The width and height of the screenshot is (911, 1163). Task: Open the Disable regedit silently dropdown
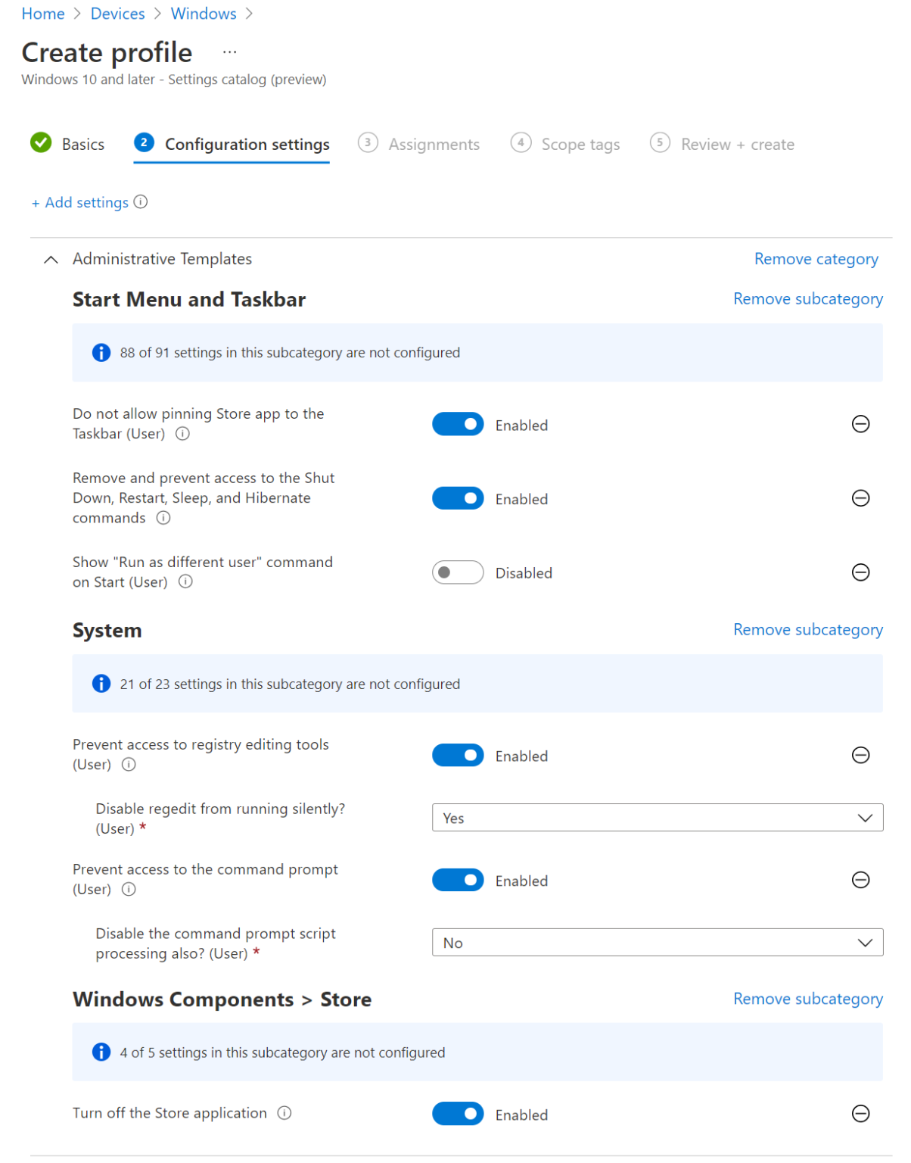[x=658, y=818]
